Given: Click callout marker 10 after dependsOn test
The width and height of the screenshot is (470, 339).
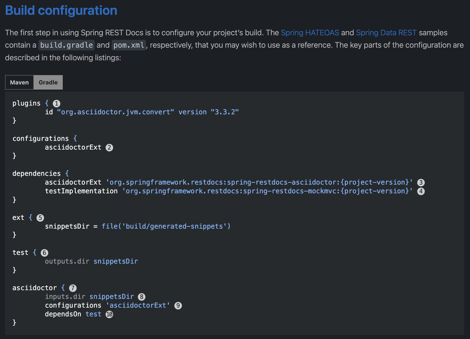Looking at the screenshot, I should tap(109, 314).
